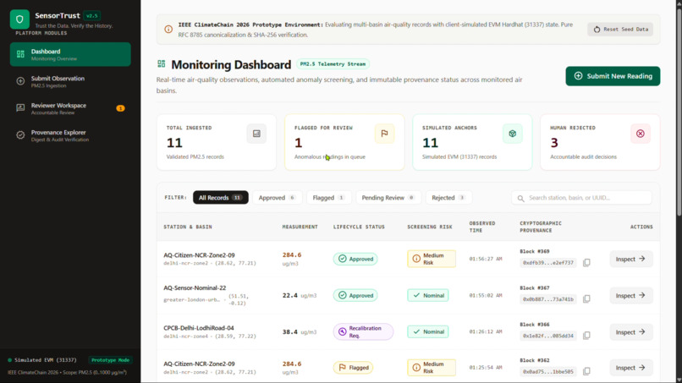The height and width of the screenshot is (383, 682).
Task: Click the 0xdfb39...e2ef737 hash
Action: 548,263
